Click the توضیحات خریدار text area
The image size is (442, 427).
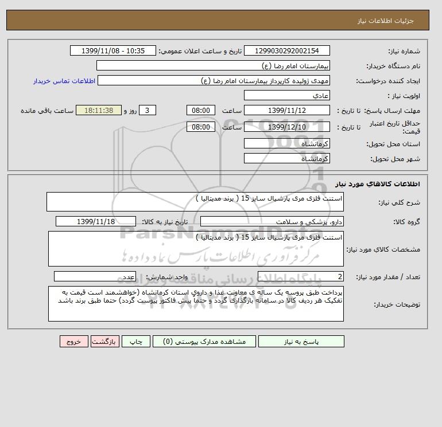click(x=196, y=304)
